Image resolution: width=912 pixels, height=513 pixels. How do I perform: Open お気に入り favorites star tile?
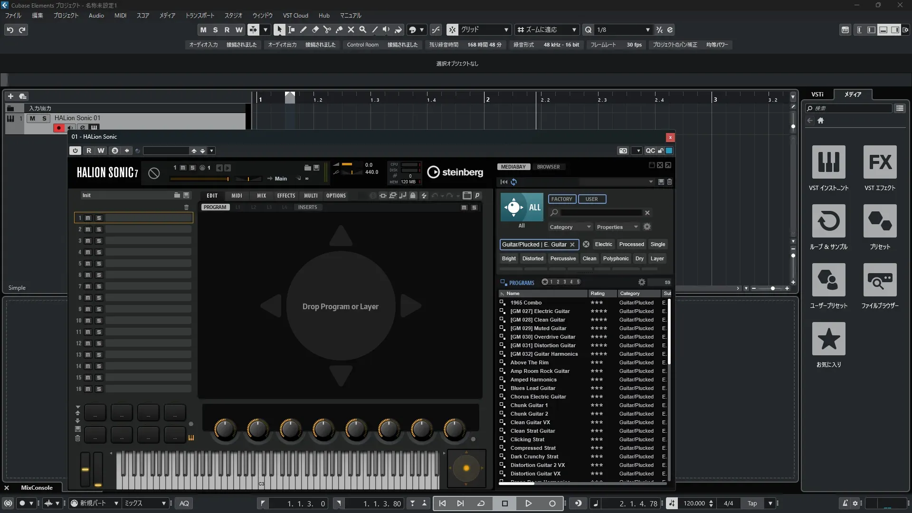click(x=828, y=339)
